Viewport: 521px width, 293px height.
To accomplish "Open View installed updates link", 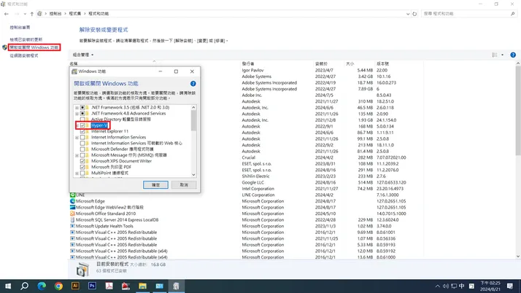I will tap(26, 39).
